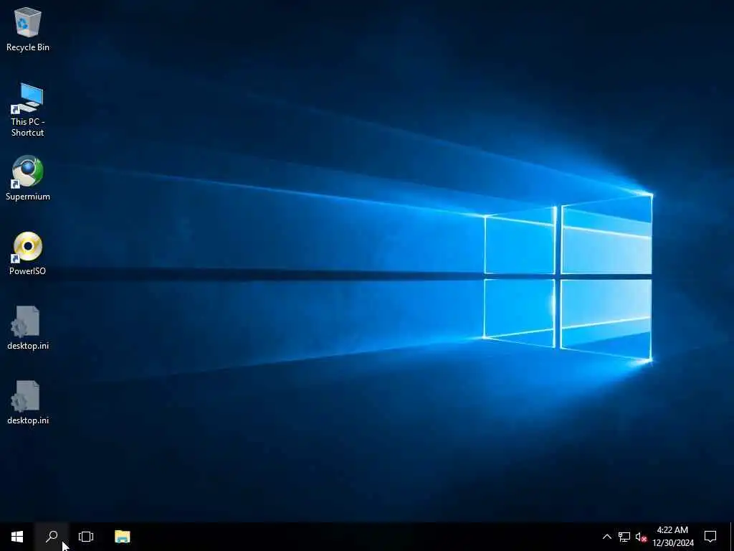The width and height of the screenshot is (734, 551).
Task: Open taskbar Search magnifier
Action: pos(52,537)
